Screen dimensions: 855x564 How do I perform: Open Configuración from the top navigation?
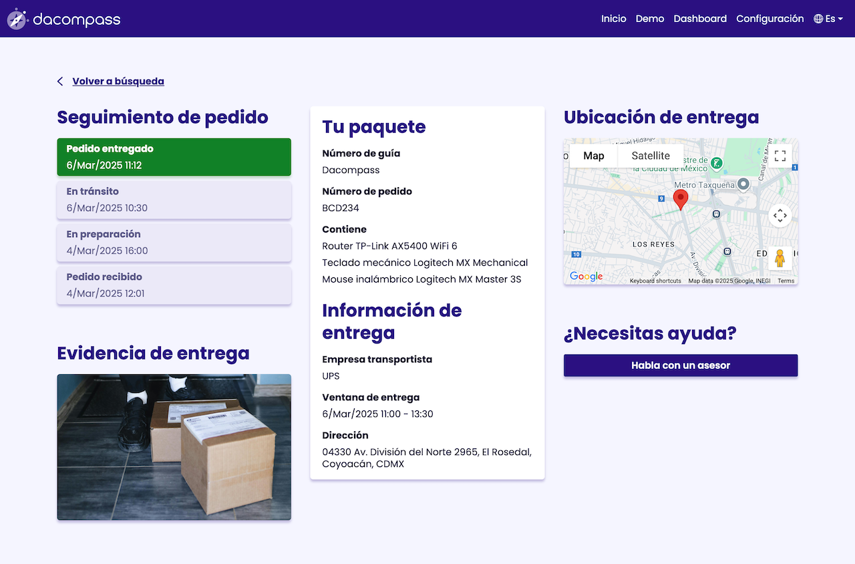pos(769,19)
